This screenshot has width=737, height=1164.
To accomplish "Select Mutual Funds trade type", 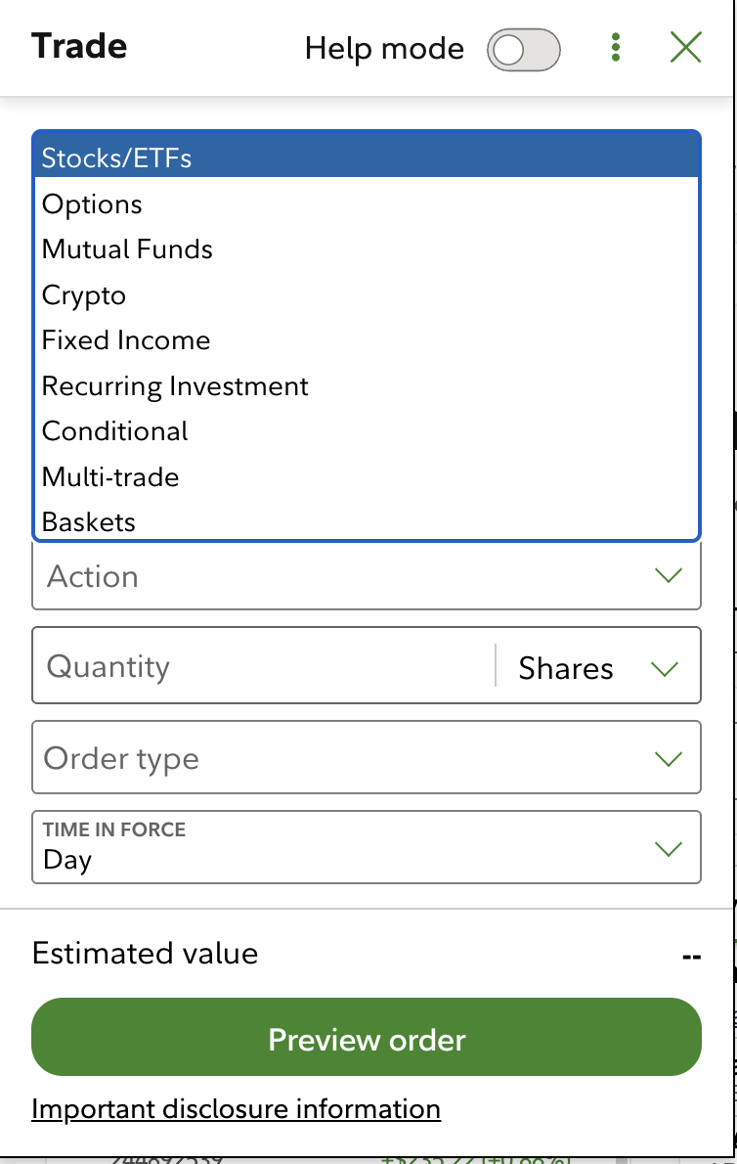I will coord(367,249).
